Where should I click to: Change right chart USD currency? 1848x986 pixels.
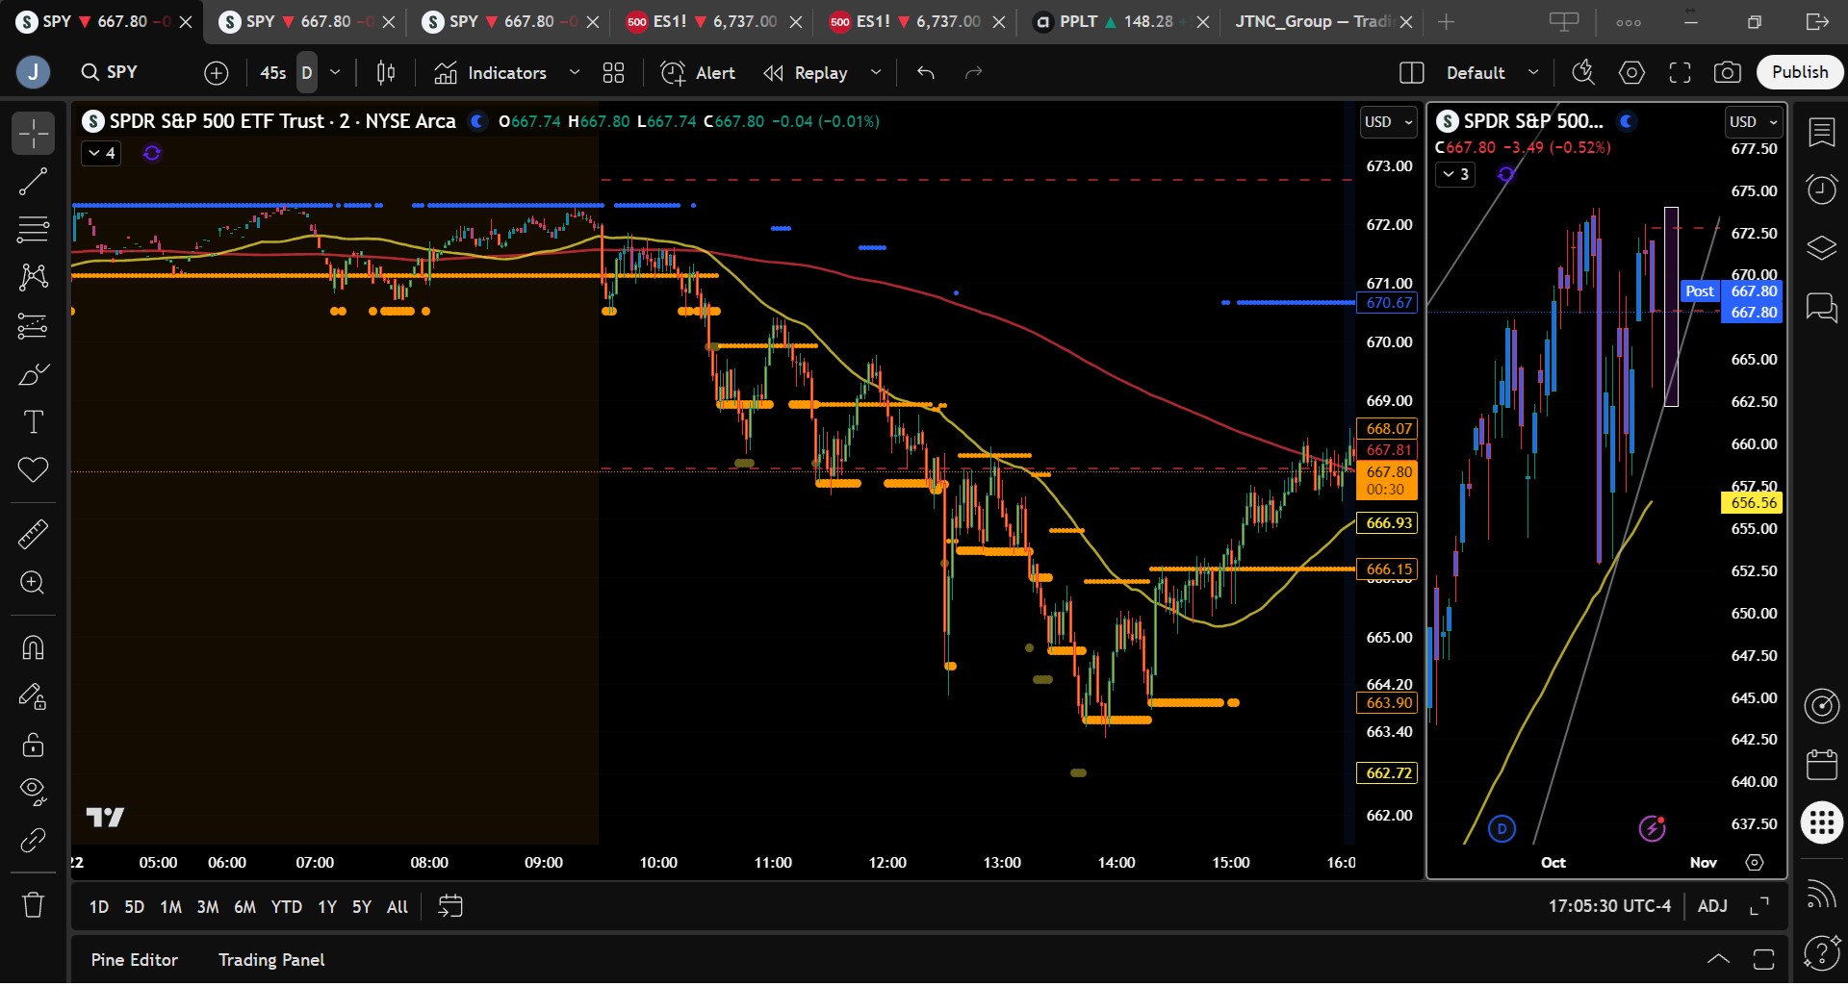pos(1754,122)
